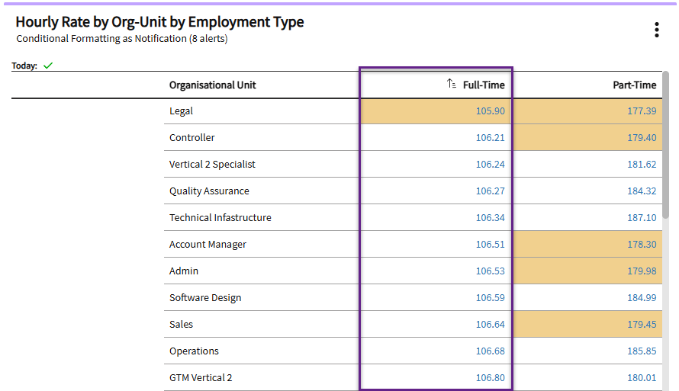The width and height of the screenshot is (679, 391).
Task: Click the Part-Time value 187.10
Action: [642, 217]
